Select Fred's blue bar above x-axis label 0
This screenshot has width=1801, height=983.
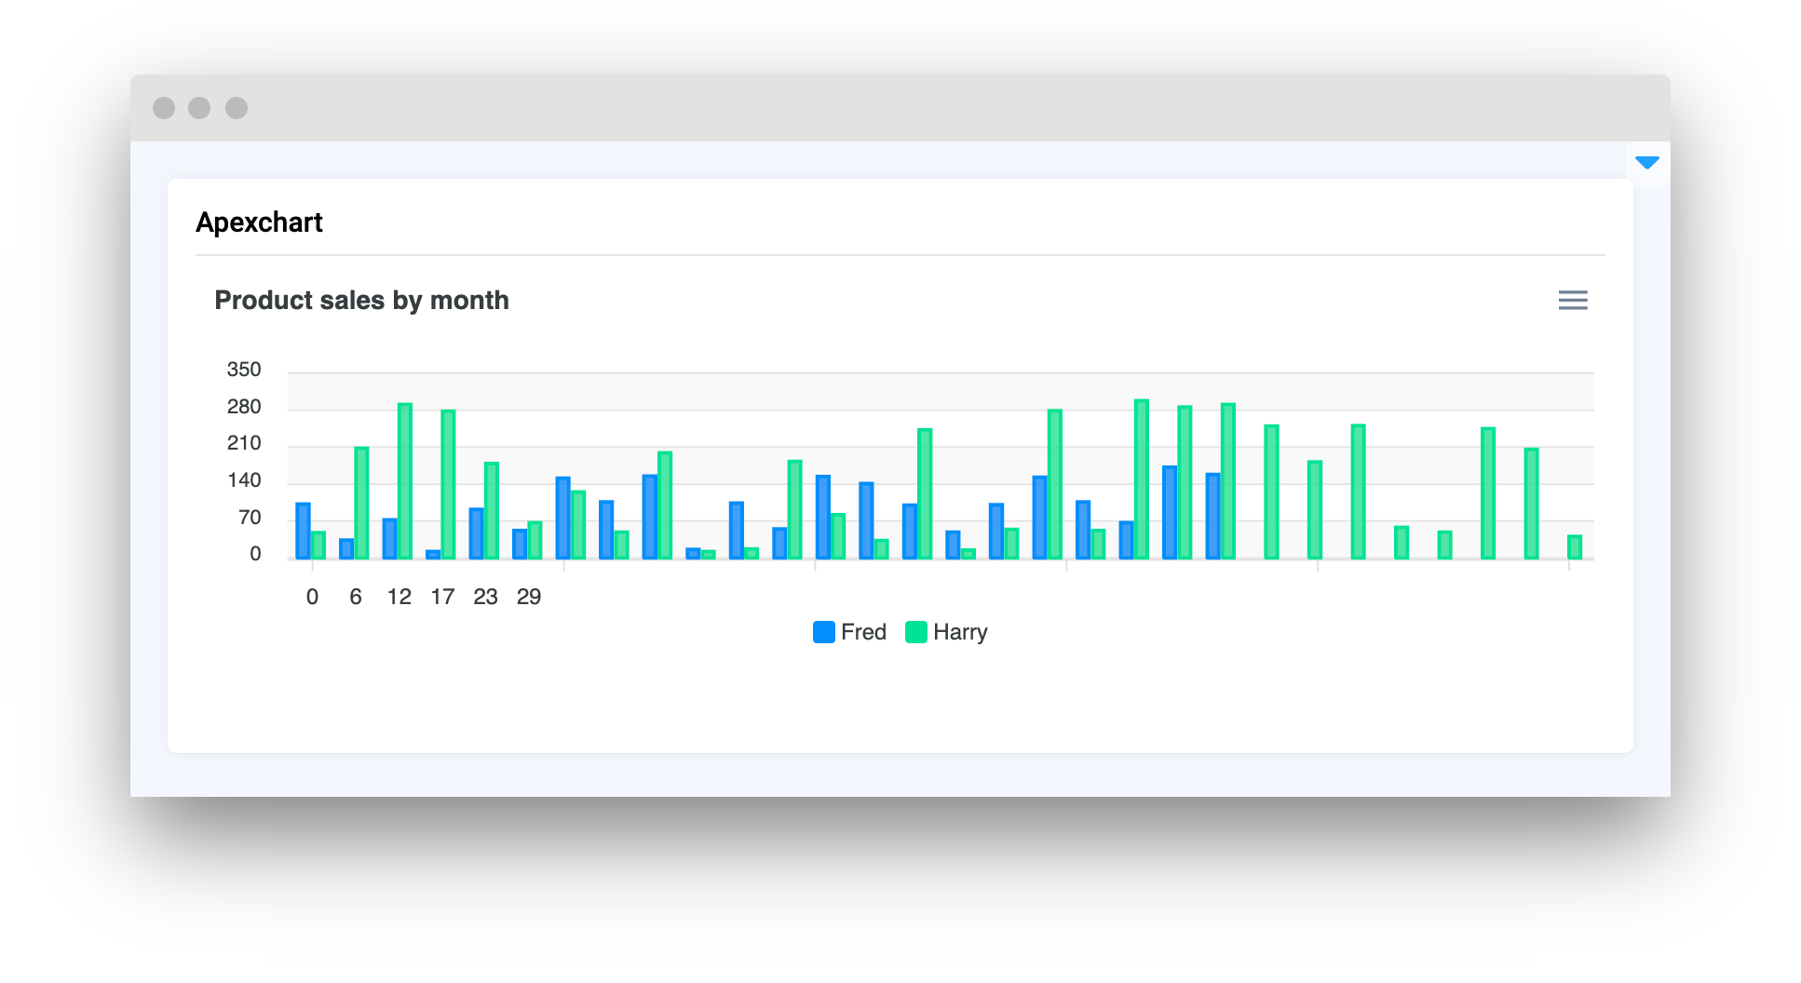[303, 531]
